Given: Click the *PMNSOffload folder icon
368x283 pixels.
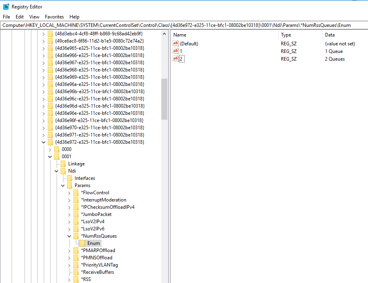Looking at the screenshot, I should click(x=76, y=258).
